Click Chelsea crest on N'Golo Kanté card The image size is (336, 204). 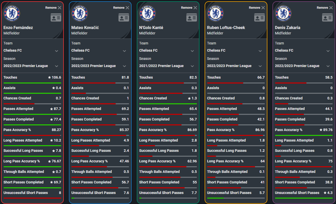[x=148, y=13]
